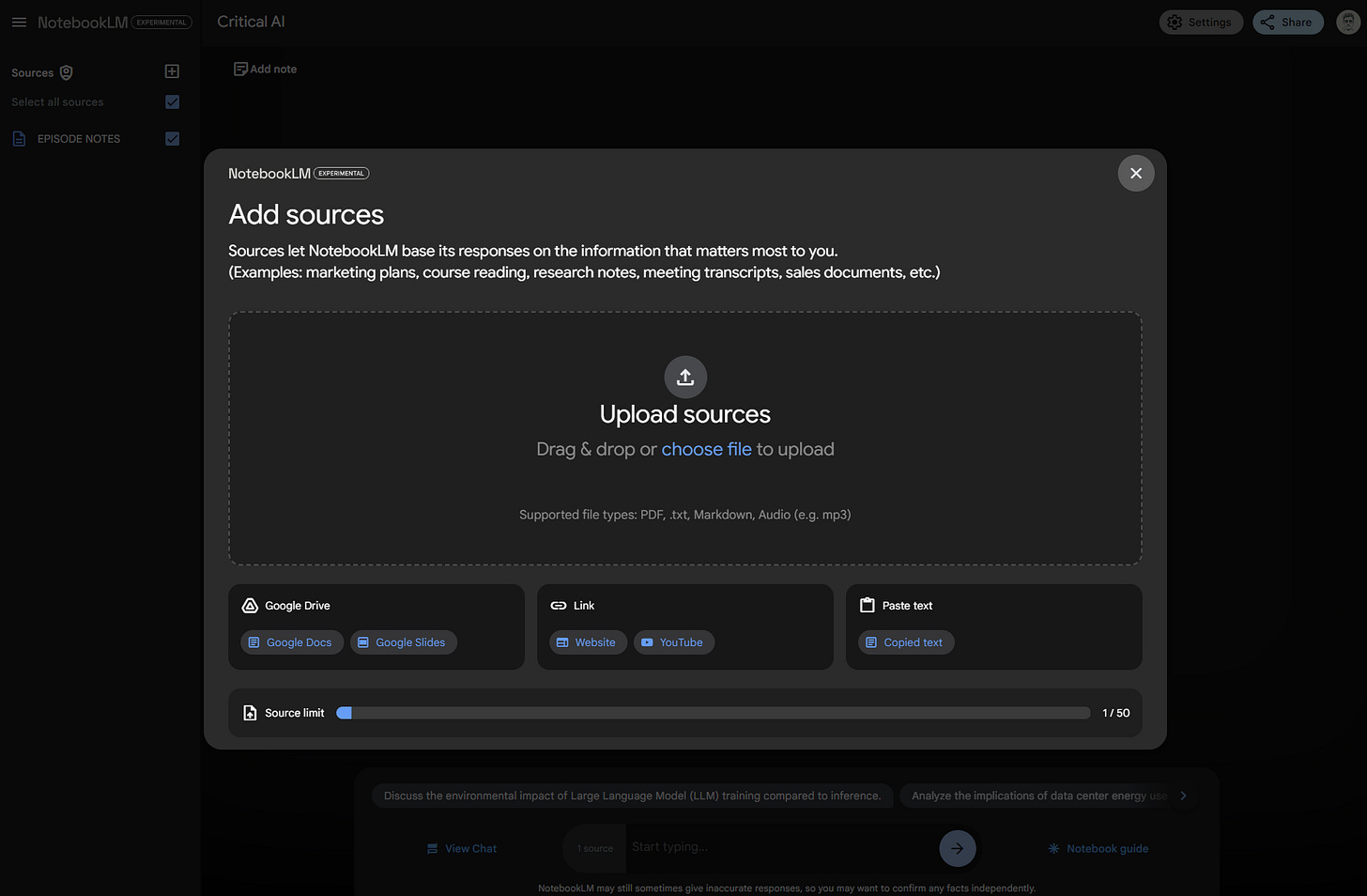Click the Paste text clipboard icon
This screenshot has width=1367, height=896.
click(868, 606)
